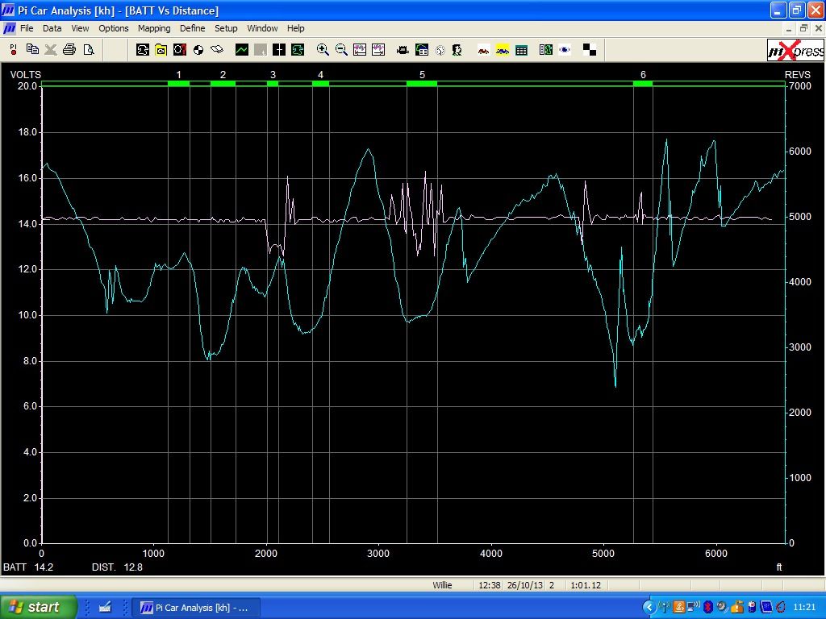The height and width of the screenshot is (619, 826).
Task: Click the blue car on yellow icon
Action: click(503, 49)
